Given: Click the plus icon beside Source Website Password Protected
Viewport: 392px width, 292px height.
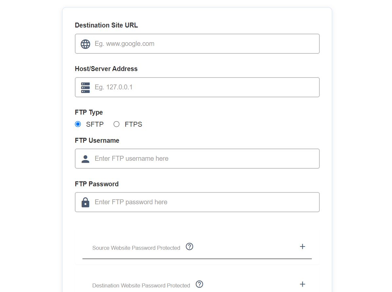Looking at the screenshot, I should 302,246.
